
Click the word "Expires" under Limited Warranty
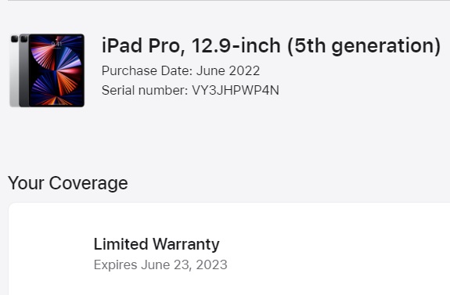[x=115, y=264]
